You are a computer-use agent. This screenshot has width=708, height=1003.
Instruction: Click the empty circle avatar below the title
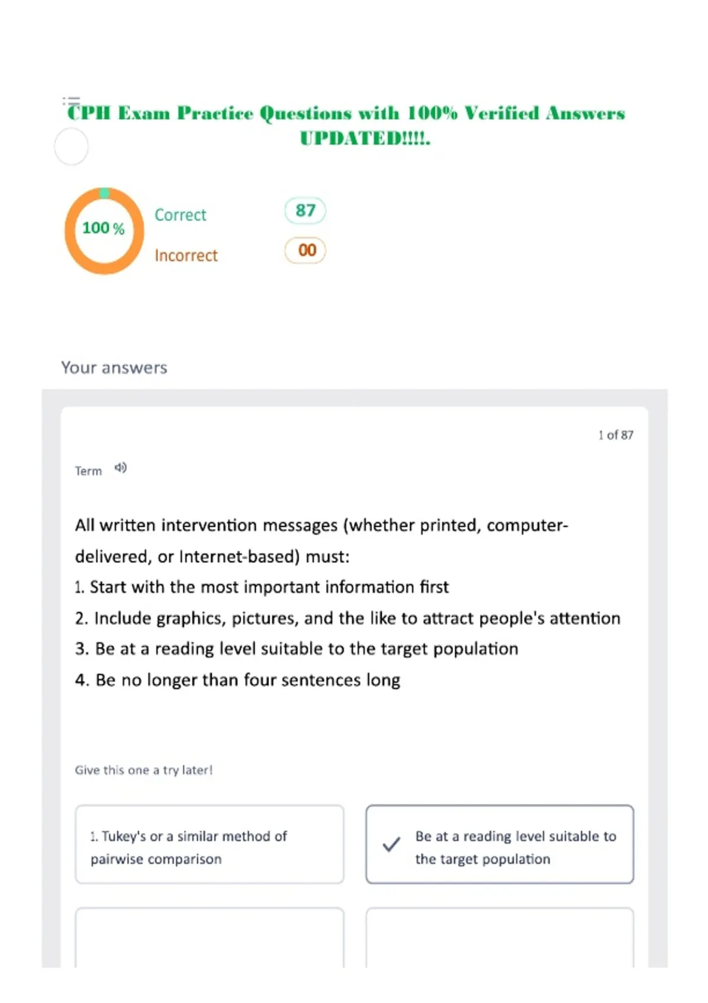pyautogui.click(x=71, y=147)
